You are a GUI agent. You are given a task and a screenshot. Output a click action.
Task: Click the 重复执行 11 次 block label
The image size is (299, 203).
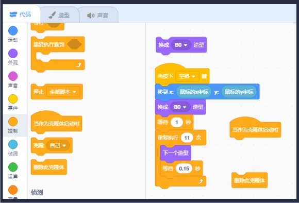tap(168, 138)
